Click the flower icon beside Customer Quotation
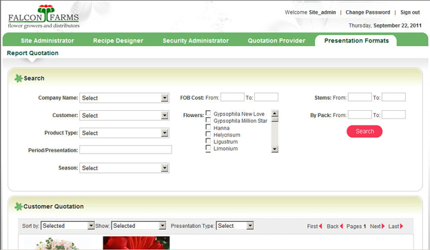This screenshot has height=250, width=430. [x=19, y=207]
